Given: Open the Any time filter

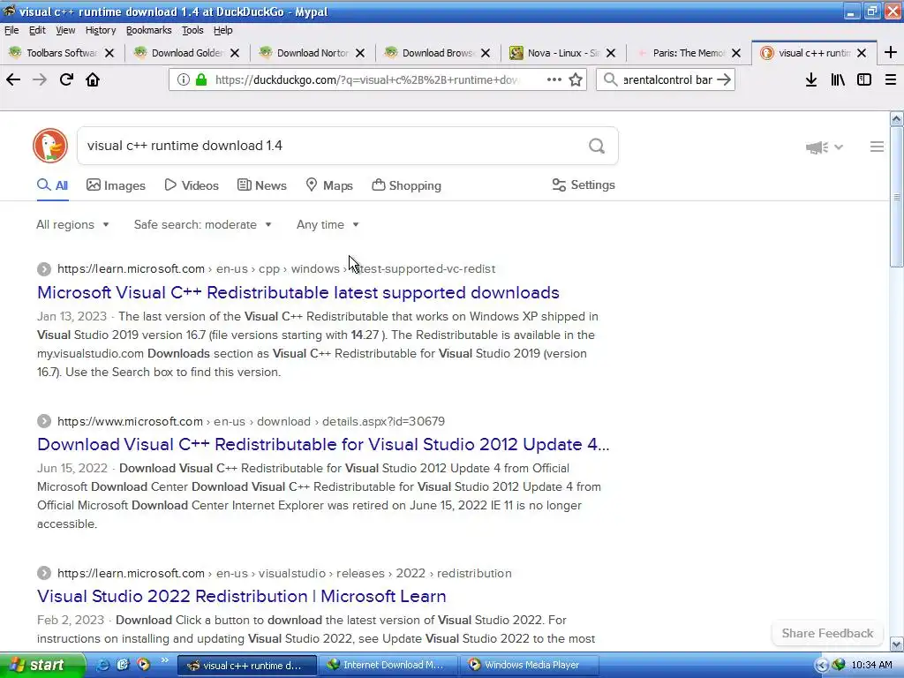Looking at the screenshot, I should [x=328, y=225].
